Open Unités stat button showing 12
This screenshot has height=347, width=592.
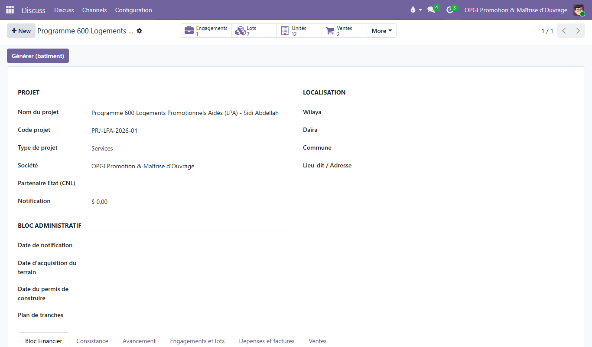299,31
